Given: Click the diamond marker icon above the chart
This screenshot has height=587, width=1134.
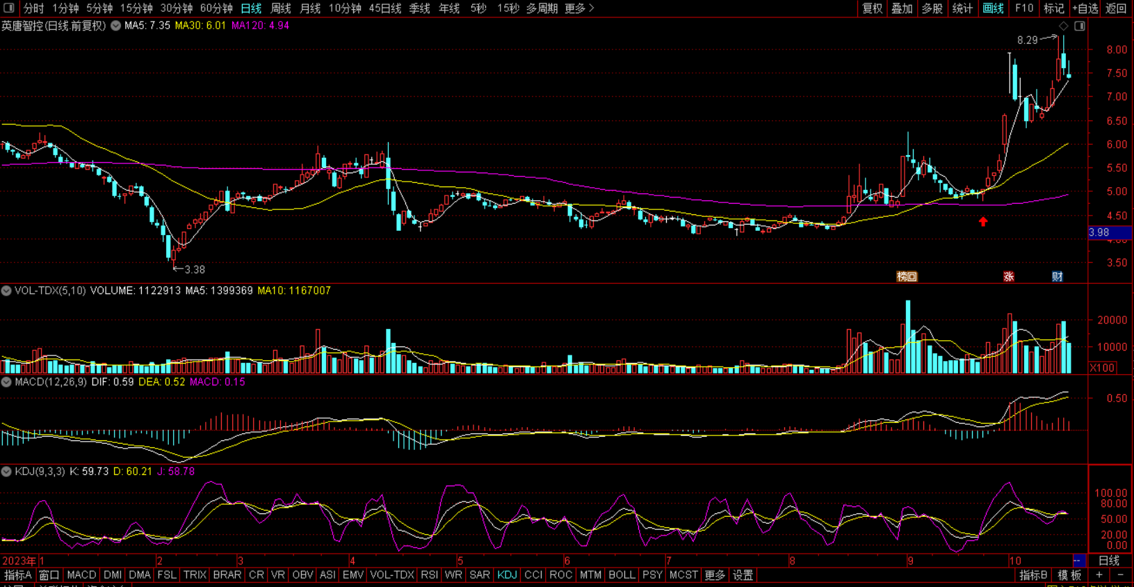Looking at the screenshot, I should 1064,26.
